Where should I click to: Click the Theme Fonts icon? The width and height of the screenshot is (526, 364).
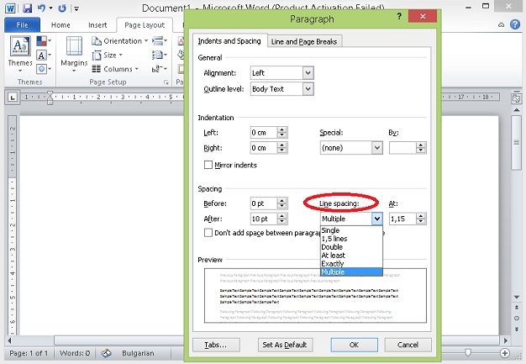pyautogui.click(x=43, y=54)
